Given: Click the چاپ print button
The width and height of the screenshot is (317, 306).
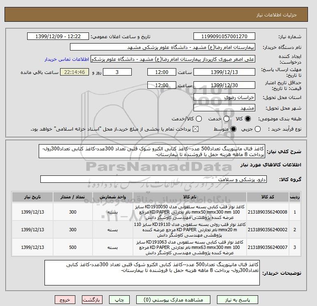Looking at the screenshot, I should click(119, 300).
